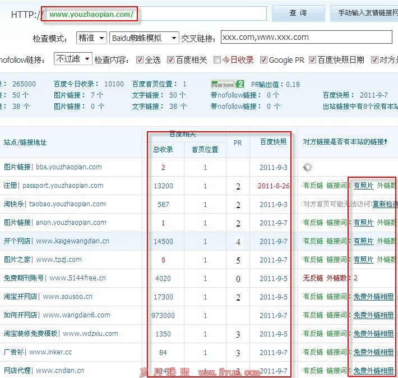Open the 精准 check mode dropdown

coord(92,38)
